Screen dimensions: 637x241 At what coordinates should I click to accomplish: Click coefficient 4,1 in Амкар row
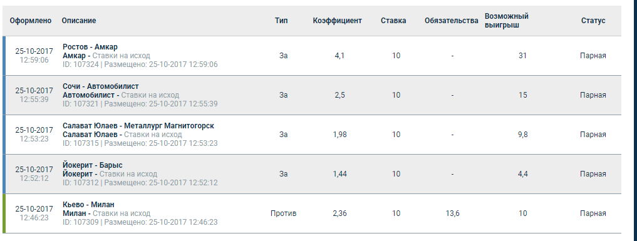pyautogui.click(x=339, y=56)
